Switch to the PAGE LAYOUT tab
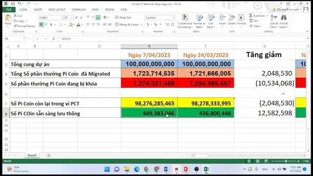313x176 pixels. coord(57,10)
